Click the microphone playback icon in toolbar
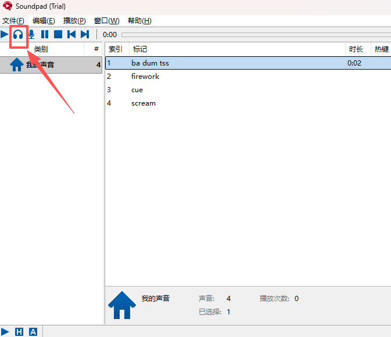Screen dimensions: 391x337 [x=31, y=34]
